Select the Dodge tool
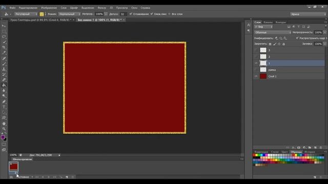Viewport: 328px width, 184px height. pyautogui.click(x=4, y=96)
